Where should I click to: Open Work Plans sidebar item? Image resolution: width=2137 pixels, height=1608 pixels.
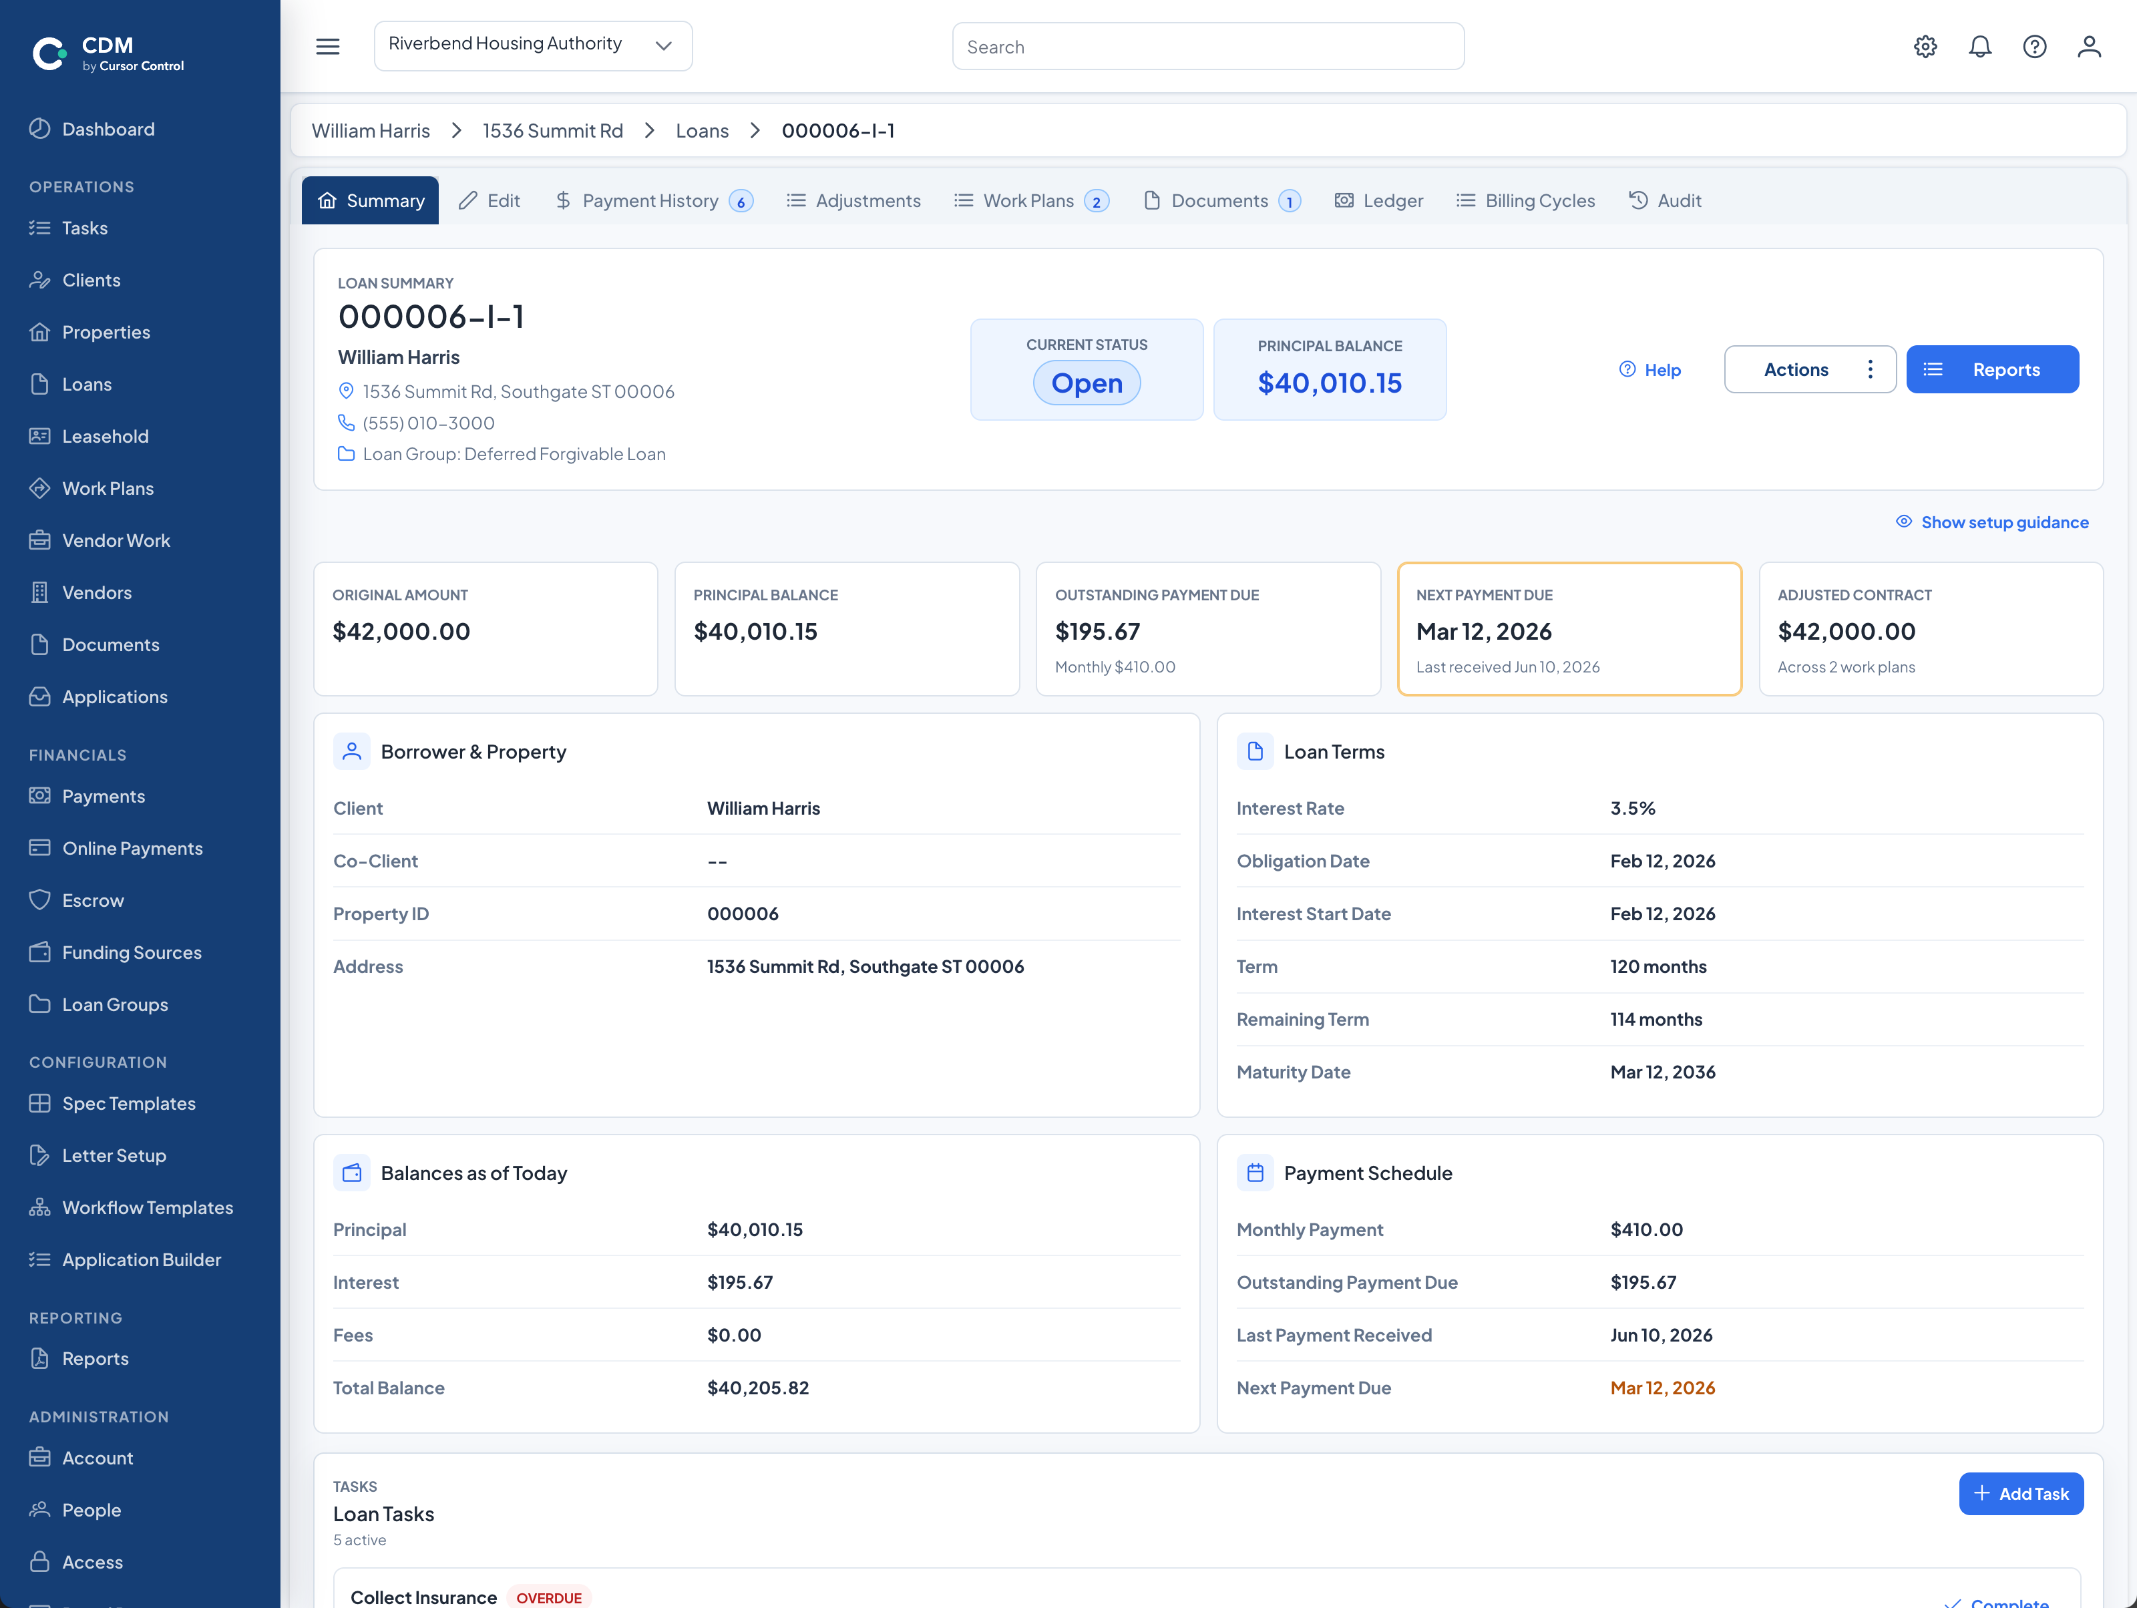pyautogui.click(x=108, y=489)
